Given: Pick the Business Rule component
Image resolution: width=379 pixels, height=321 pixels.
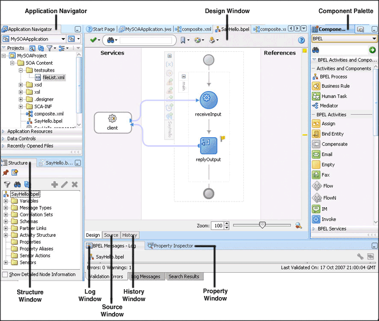Looking at the screenshot, I should (331, 86).
